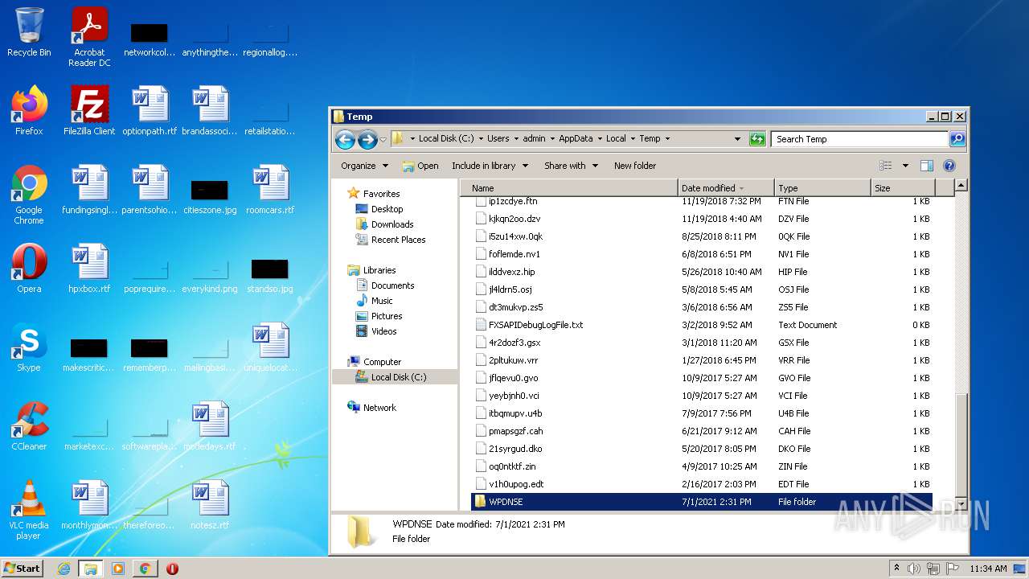Image resolution: width=1029 pixels, height=579 pixels.
Task: Open Google Chrome desktop shortcut
Action: point(29,195)
